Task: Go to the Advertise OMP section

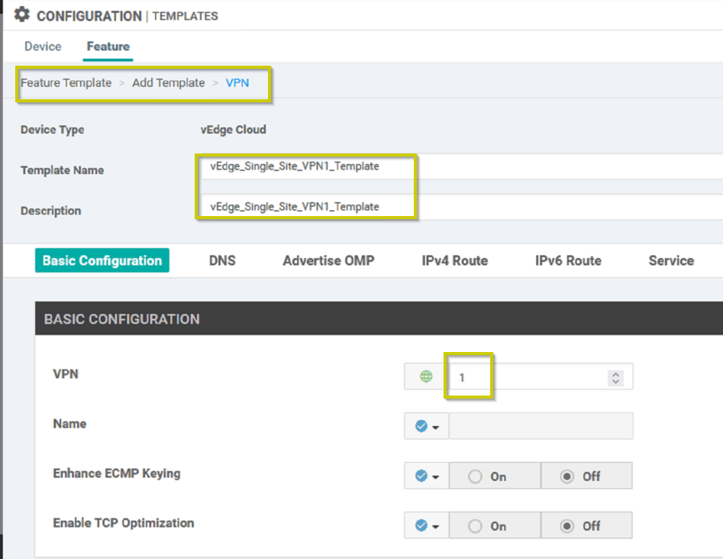Action: pyautogui.click(x=329, y=260)
